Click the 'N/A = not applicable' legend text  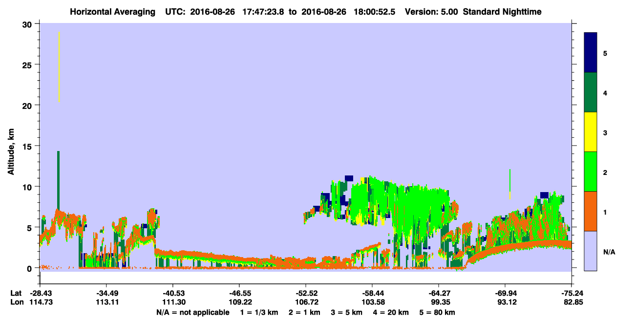pyautogui.click(x=192, y=312)
